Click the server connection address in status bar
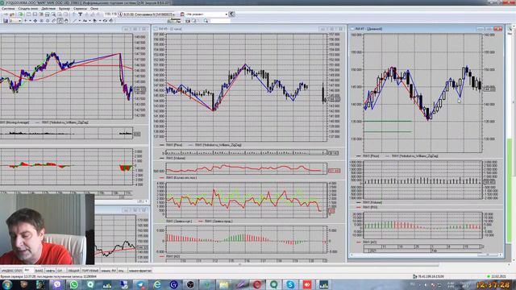The image size is (516, 290). pos(431,276)
